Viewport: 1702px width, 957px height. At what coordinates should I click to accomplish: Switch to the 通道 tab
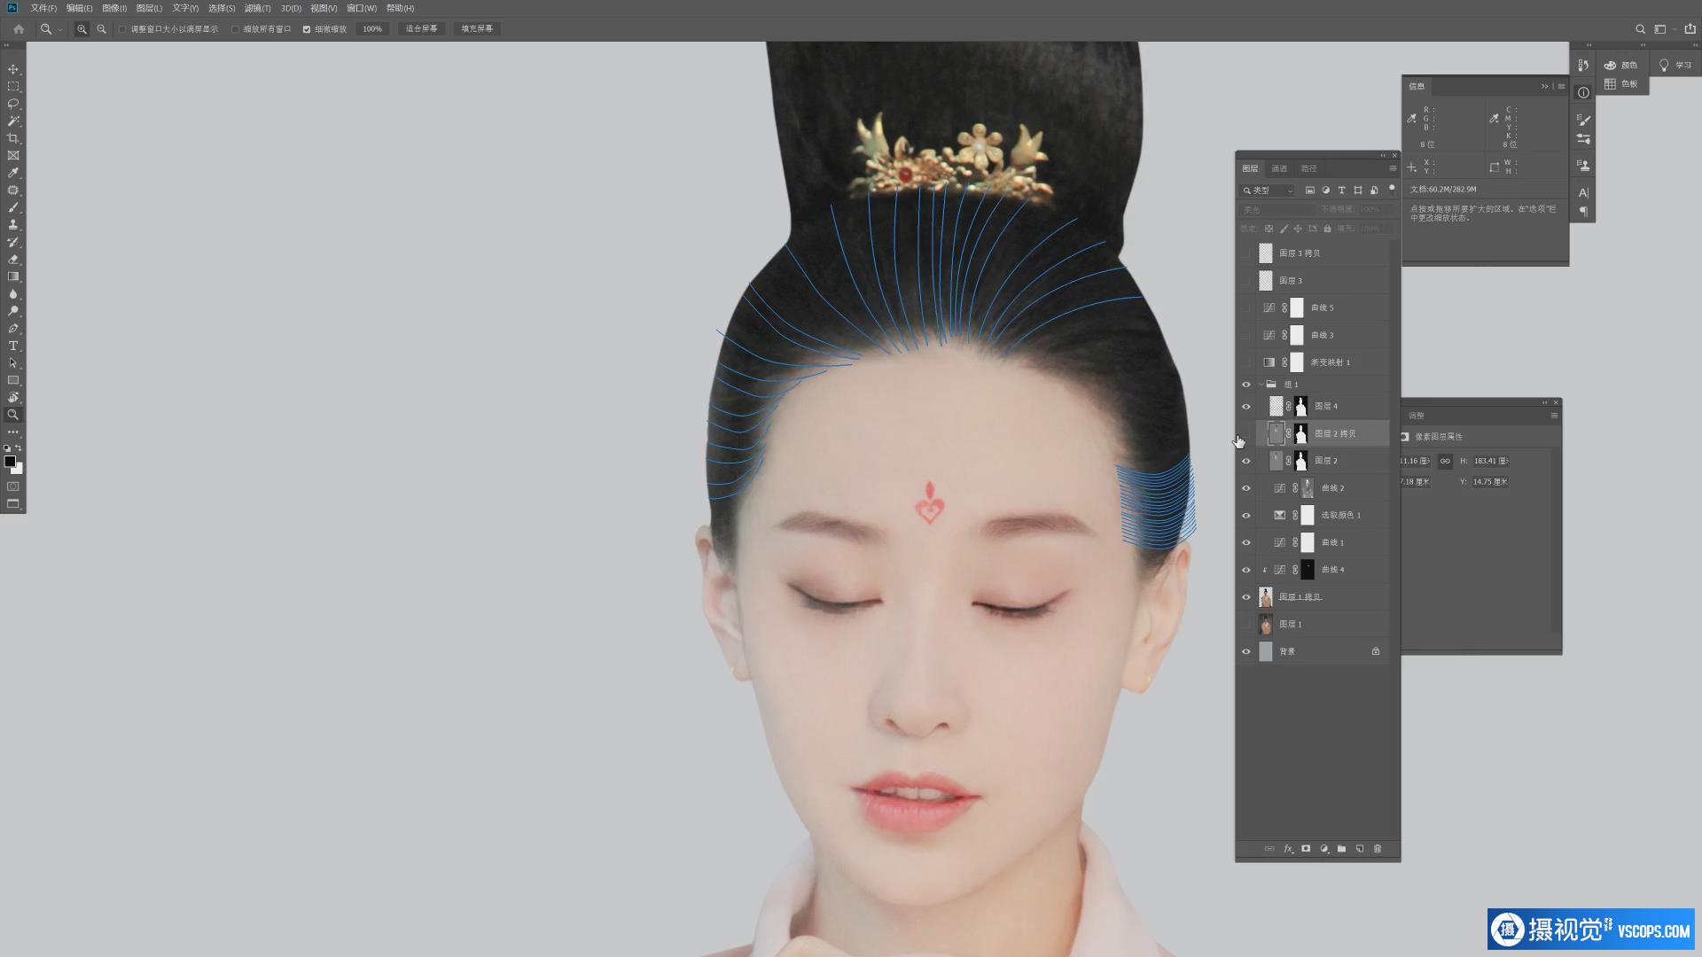point(1279,168)
